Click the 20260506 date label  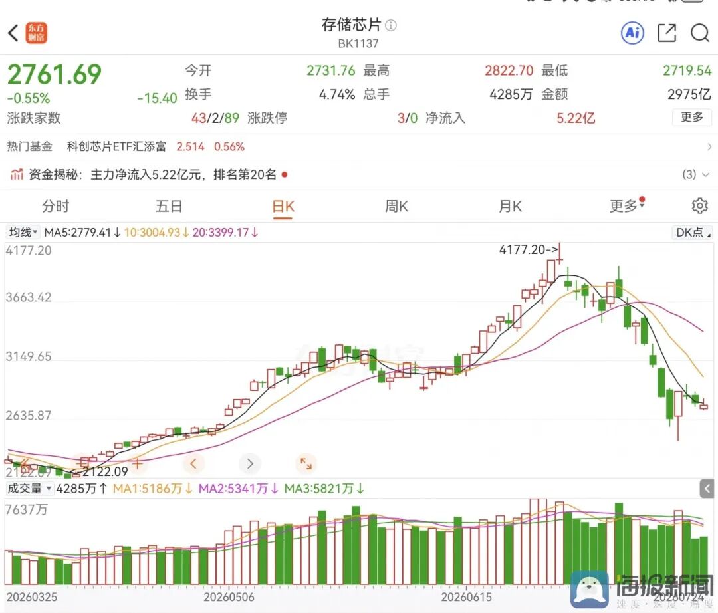[229, 597]
